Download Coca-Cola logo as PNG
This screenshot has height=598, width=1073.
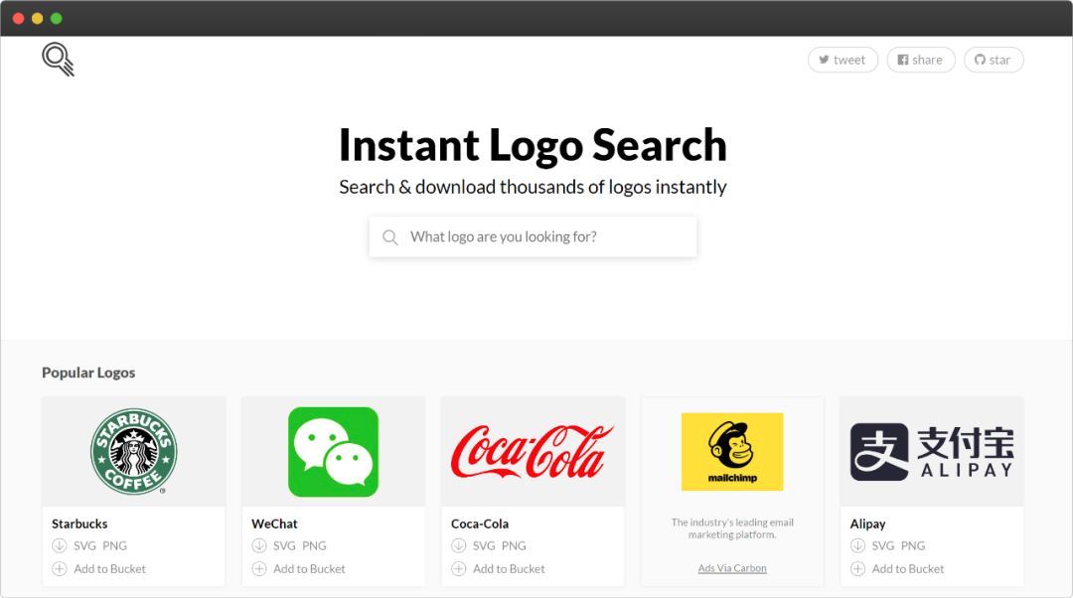(x=514, y=545)
